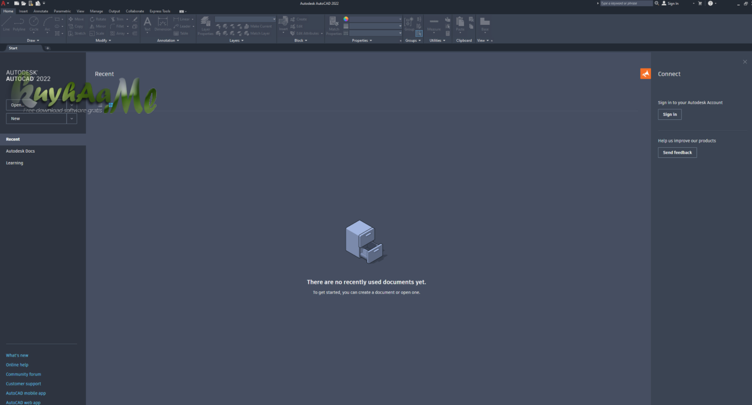Screen dimensions: 752x405
Task: Toggle group selection on/off button
Action: 419,33
